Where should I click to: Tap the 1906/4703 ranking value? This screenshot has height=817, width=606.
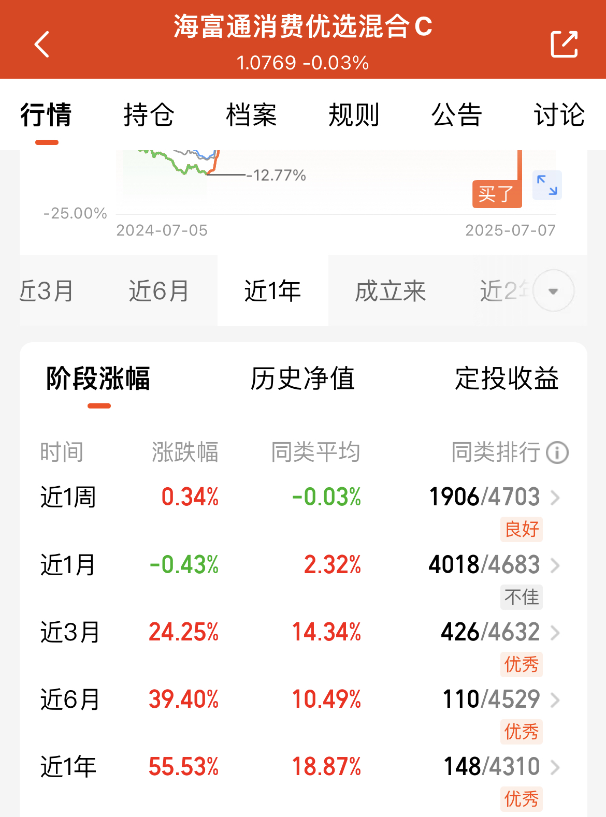485,497
